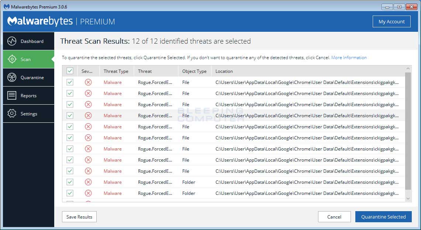The width and height of the screenshot is (421, 230).
Task: Open Dashboard using the activity icon
Action: tap(13, 41)
